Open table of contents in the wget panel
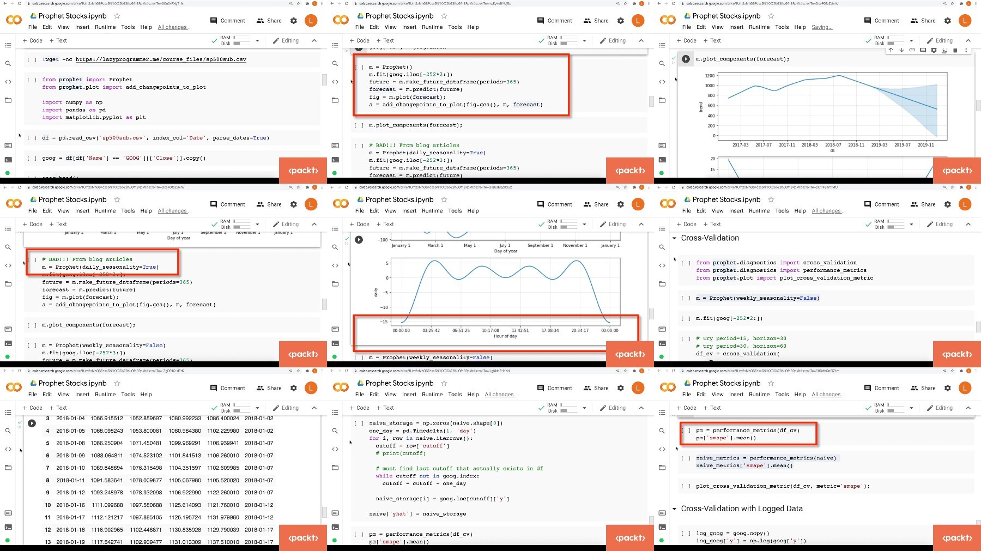This screenshot has width=981, height=551. click(x=8, y=45)
